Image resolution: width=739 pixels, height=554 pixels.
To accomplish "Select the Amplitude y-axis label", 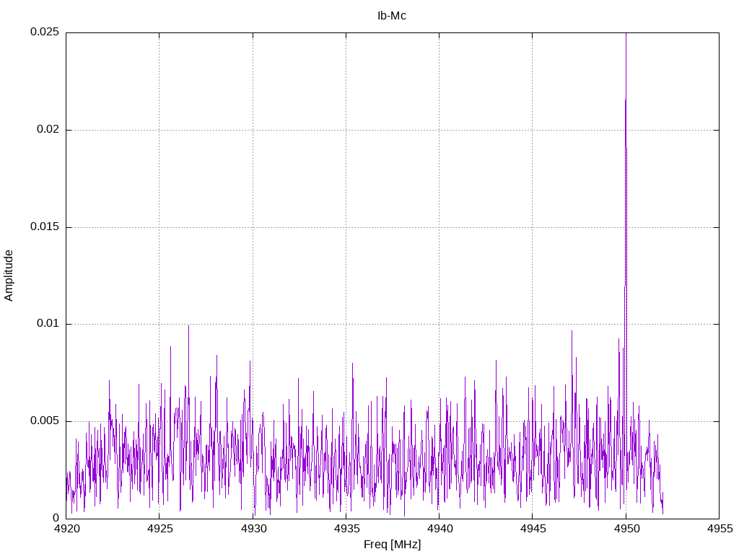I will [9, 275].
